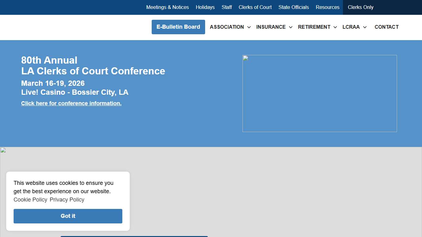Screen dimensions: 422x237
Task: Open the Cookie Policy link
Action: pyautogui.click(x=30, y=200)
